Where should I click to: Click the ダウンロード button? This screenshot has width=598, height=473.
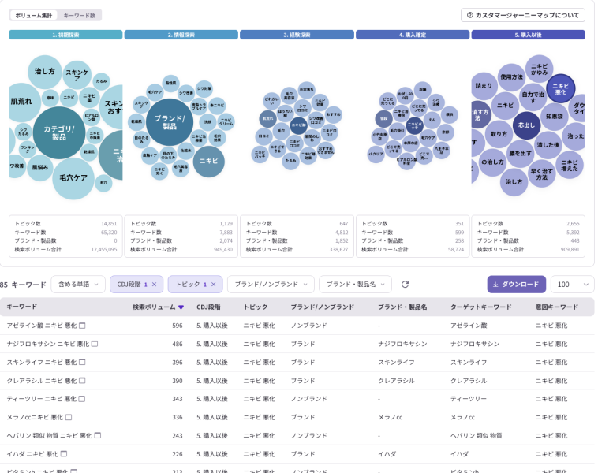coord(516,285)
